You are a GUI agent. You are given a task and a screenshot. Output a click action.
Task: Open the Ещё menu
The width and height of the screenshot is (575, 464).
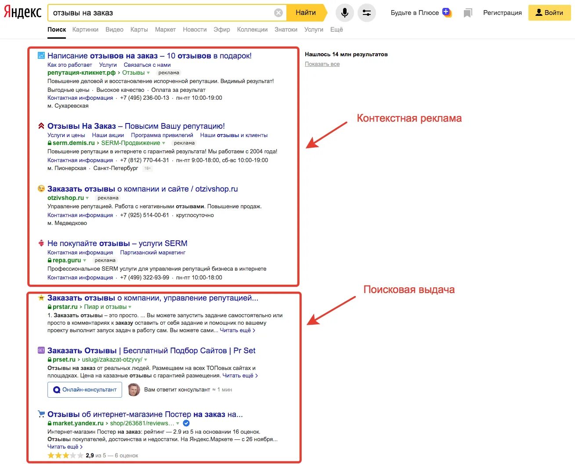(x=336, y=29)
